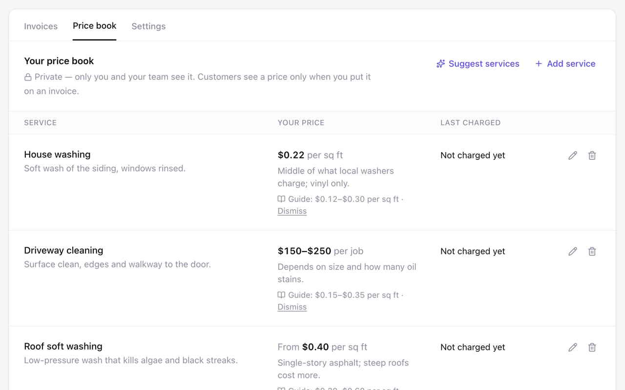Edit the House washing service
The width and height of the screenshot is (625, 390).
[573, 156]
